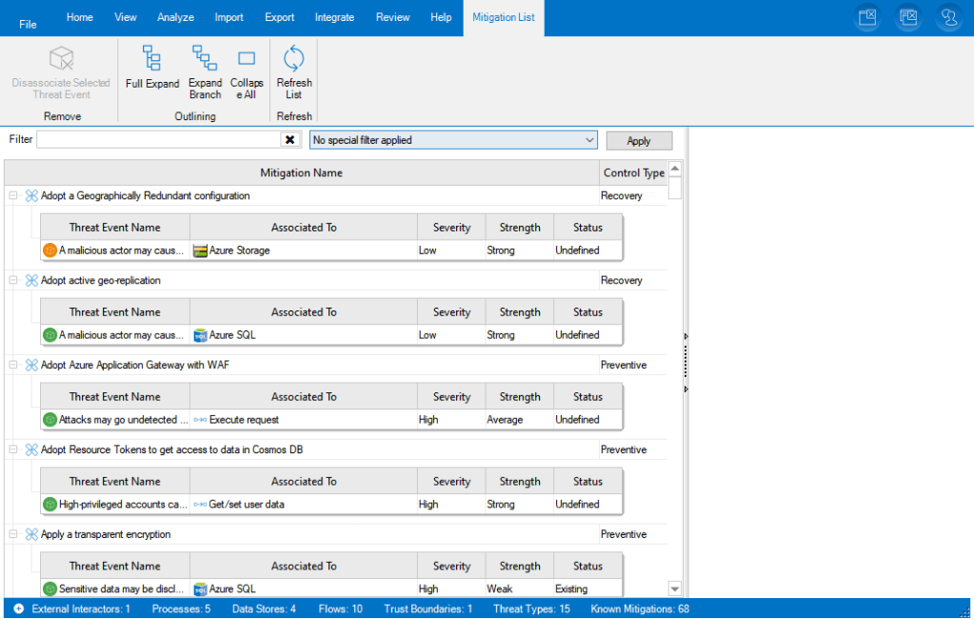Click the orange threat event icon in first row
Image resolution: width=974 pixels, height=619 pixels.
[50, 250]
